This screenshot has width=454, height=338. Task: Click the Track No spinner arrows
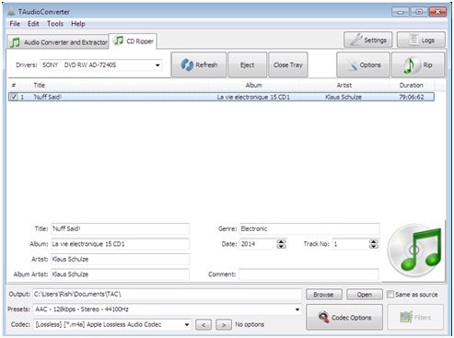pos(373,244)
